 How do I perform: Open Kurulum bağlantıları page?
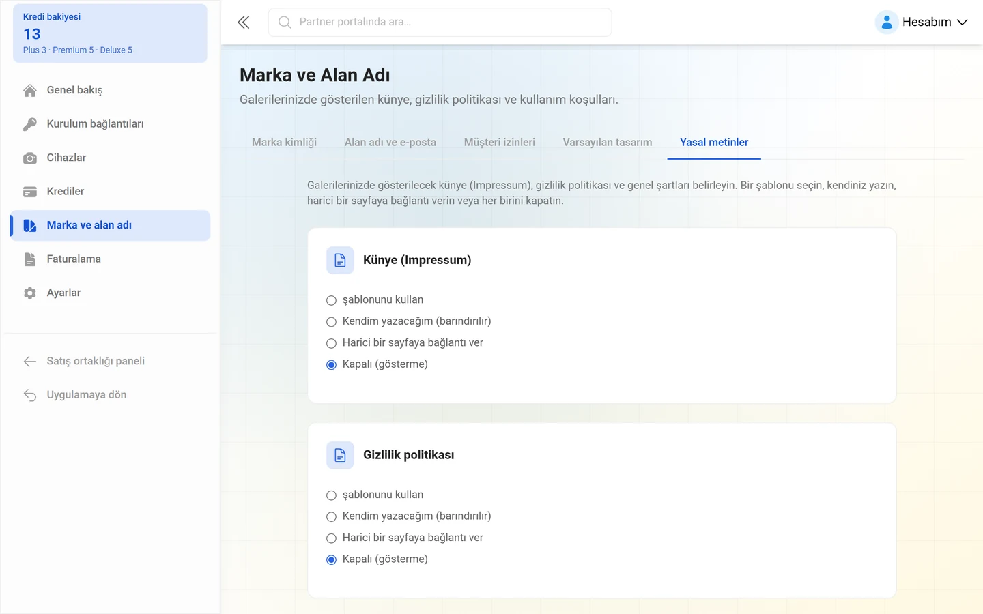tap(110, 124)
